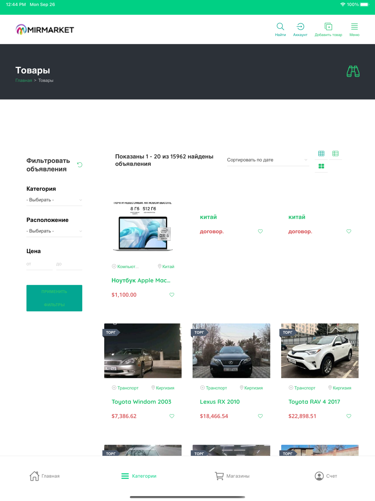Open Ноутбук Apple Mac... listing title
375x501 pixels.
pos(141,280)
